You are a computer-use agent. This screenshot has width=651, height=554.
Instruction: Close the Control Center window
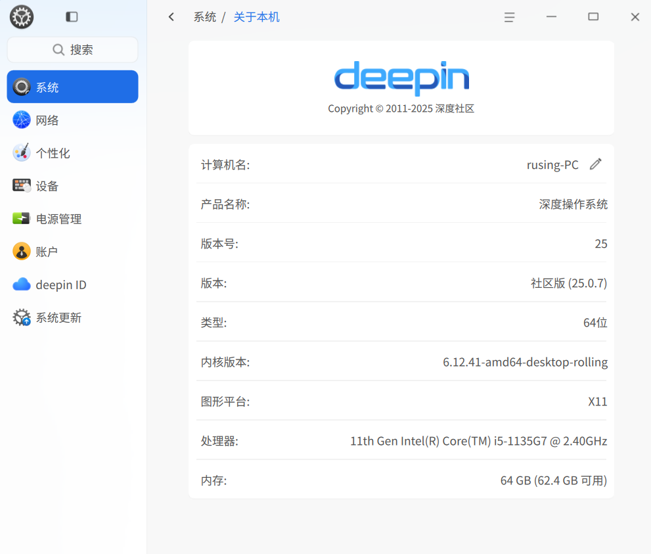635,16
